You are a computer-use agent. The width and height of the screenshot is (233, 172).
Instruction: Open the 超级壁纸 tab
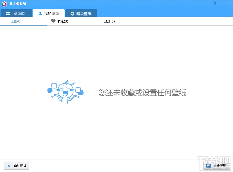81,13
